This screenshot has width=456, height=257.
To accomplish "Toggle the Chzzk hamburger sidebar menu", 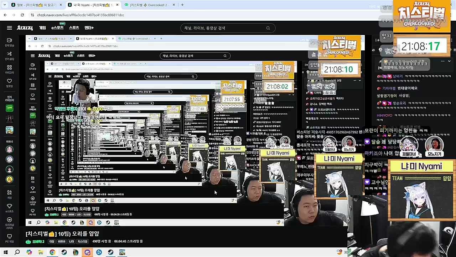I will tap(9, 28).
